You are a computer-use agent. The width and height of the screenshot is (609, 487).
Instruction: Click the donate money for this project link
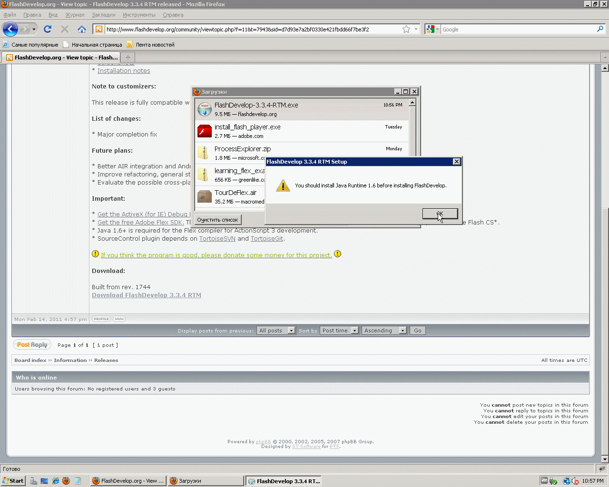coord(216,255)
